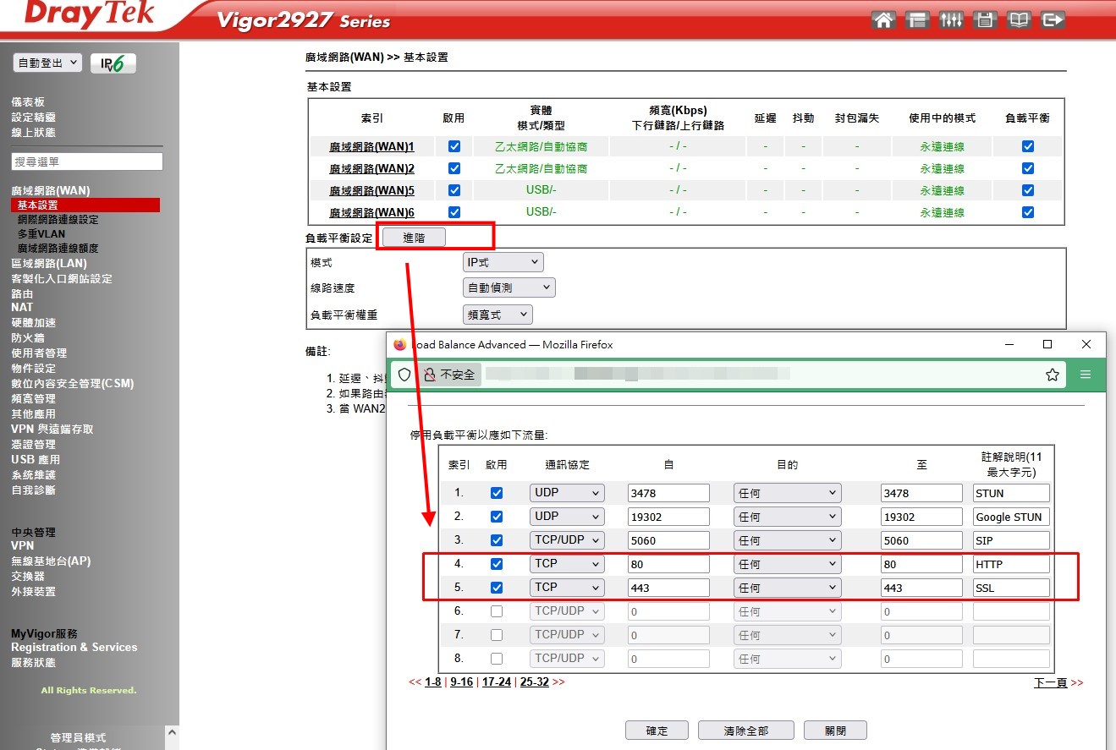Click the home icon in header
This screenshot has height=750, width=1116.
click(x=883, y=20)
